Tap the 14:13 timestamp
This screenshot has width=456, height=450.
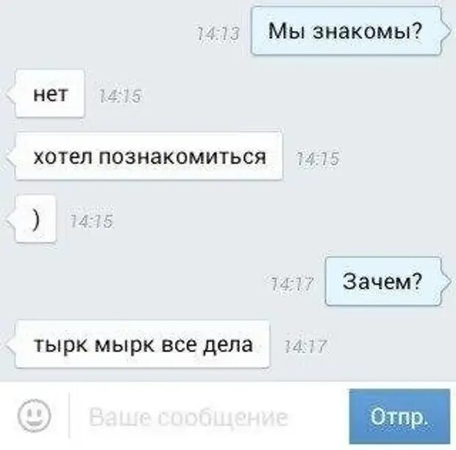(x=218, y=34)
